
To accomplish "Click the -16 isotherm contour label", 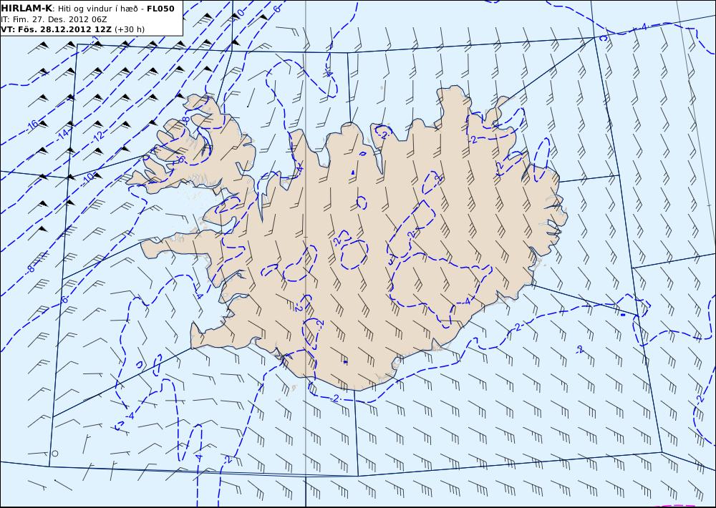I will [32, 124].
